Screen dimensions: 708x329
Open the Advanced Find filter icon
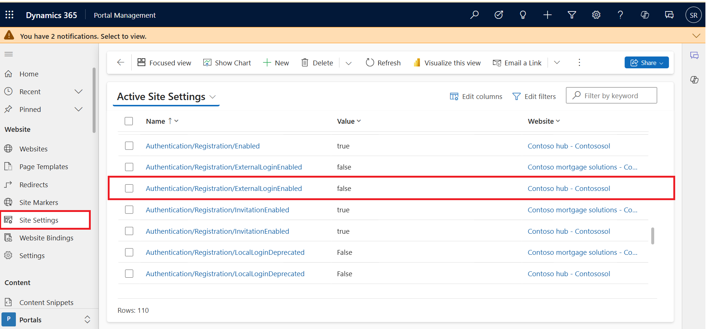[571, 15]
